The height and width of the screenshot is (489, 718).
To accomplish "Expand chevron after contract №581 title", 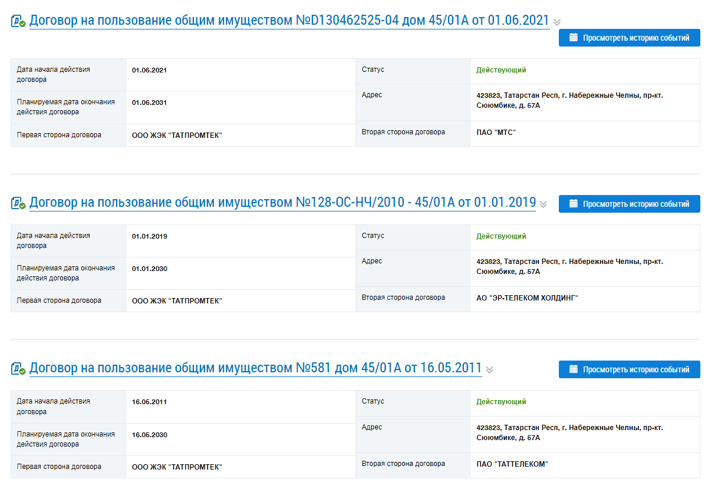I will tap(489, 370).
